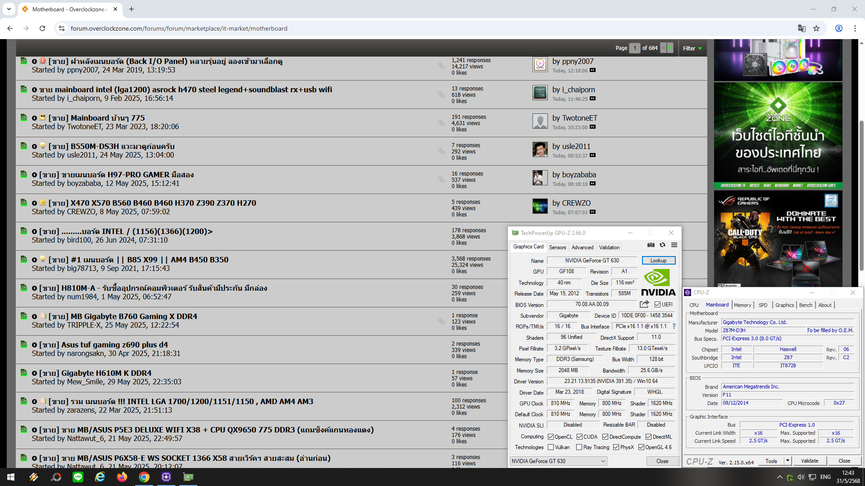Click the GPU-Z screenshot camera icon
The image size is (865, 486).
(x=651, y=245)
